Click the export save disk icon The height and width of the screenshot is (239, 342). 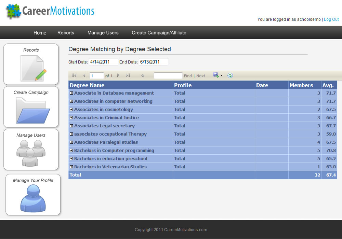click(216, 75)
